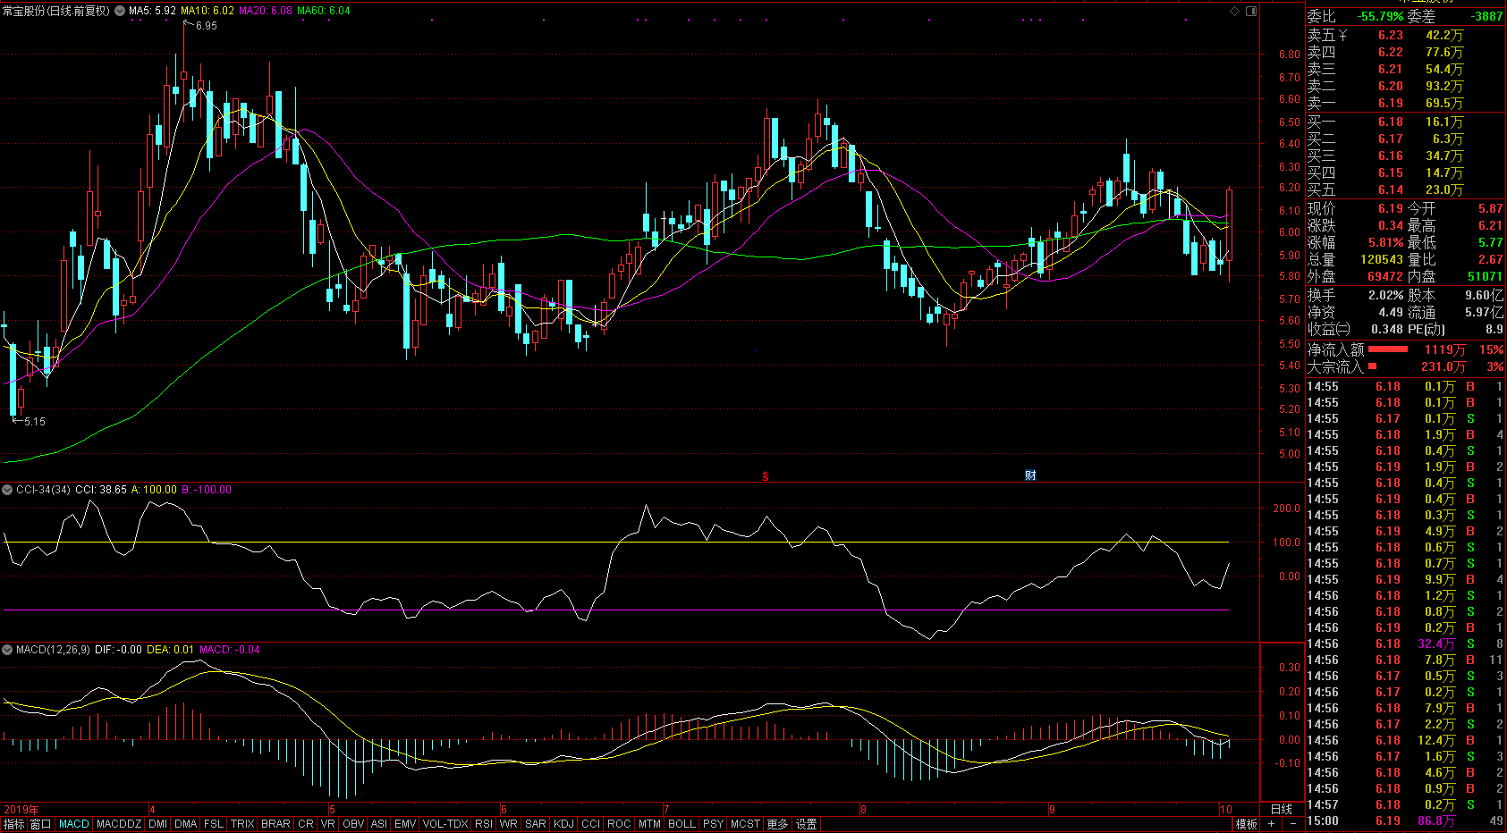This screenshot has height=833, width=1507.
Task: Click the 净流入额 1119万 row
Action: click(1405, 349)
